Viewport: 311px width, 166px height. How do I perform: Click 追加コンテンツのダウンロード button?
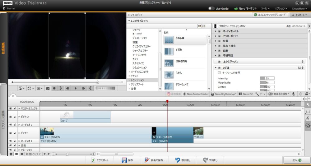[x=270, y=15]
